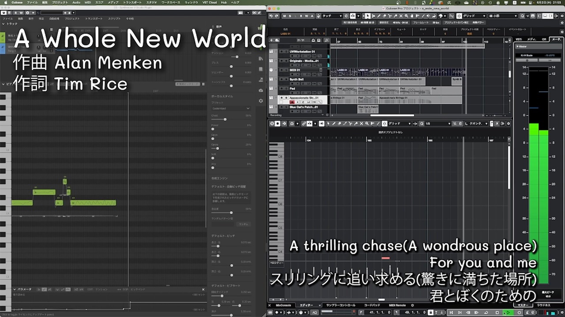
Task: Select the Draw pencil tool in project toolbar
Action: tap(379, 16)
